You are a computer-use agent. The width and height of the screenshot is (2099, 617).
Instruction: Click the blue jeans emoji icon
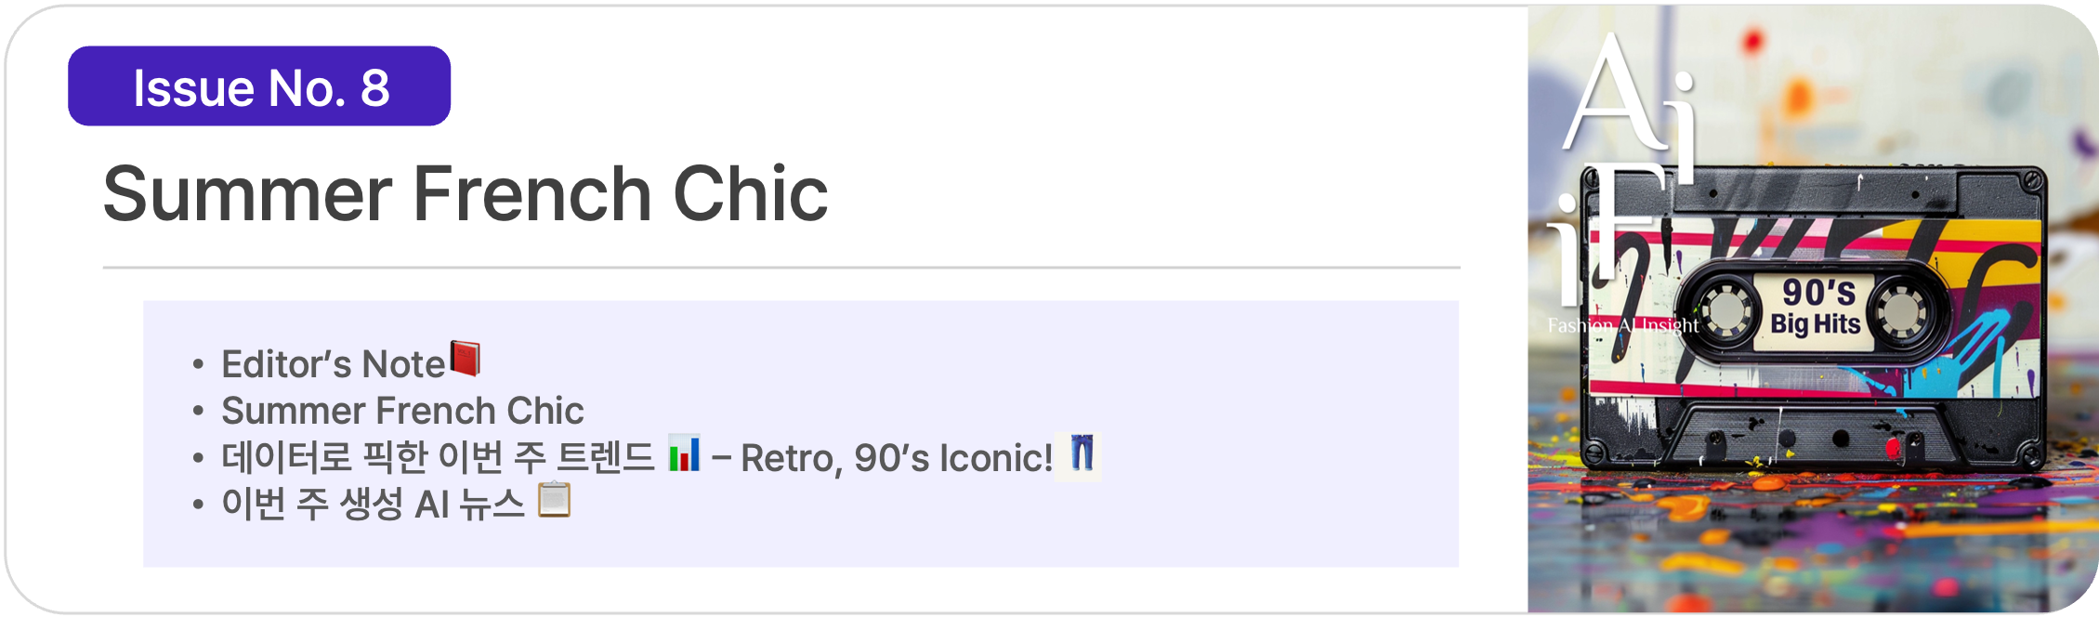point(1081,454)
